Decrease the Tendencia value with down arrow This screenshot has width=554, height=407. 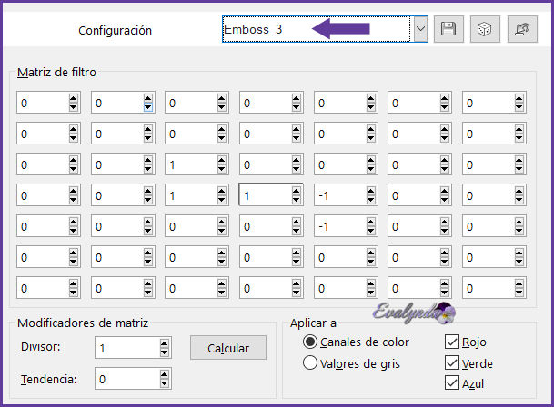pos(164,382)
